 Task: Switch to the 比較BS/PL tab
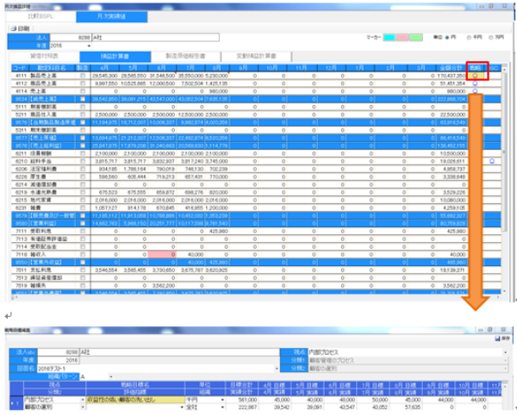40,16
